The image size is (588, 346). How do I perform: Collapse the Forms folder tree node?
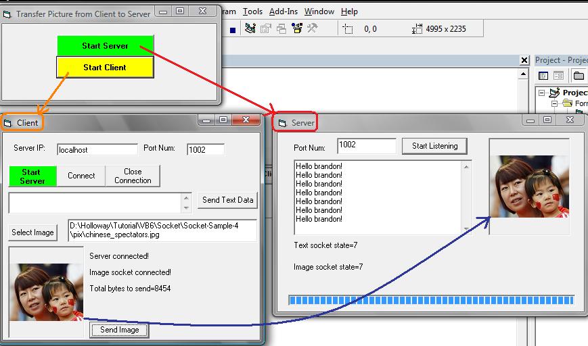(x=555, y=103)
